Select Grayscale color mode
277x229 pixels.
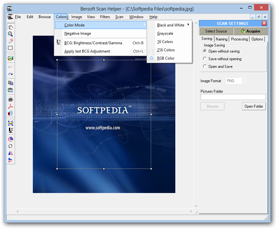169,33
